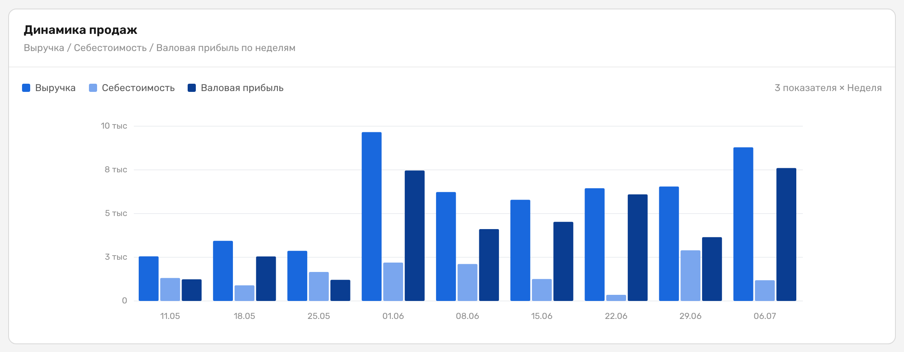Select the Валовая прибыль bar for 18.05

266,278
